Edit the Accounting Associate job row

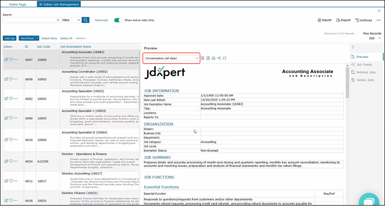(6, 60)
